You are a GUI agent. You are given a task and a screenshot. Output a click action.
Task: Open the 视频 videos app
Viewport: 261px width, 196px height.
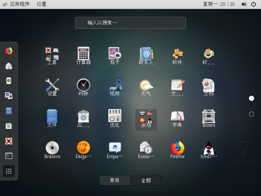tap(115, 87)
